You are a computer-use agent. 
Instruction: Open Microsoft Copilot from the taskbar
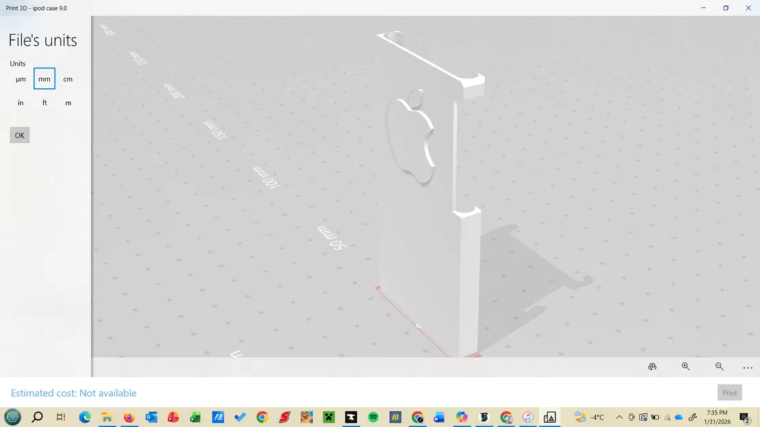[462, 417]
